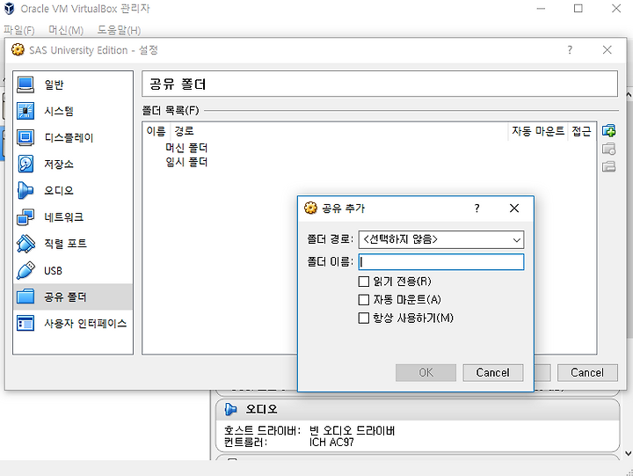
Task: Click help question mark in 공유 추가 dialog
Action: pyautogui.click(x=477, y=209)
